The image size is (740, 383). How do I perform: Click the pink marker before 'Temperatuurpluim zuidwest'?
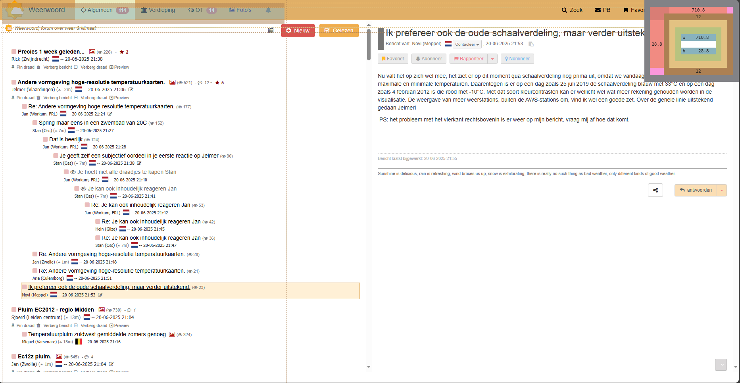pyautogui.click(x=24, y=334)
